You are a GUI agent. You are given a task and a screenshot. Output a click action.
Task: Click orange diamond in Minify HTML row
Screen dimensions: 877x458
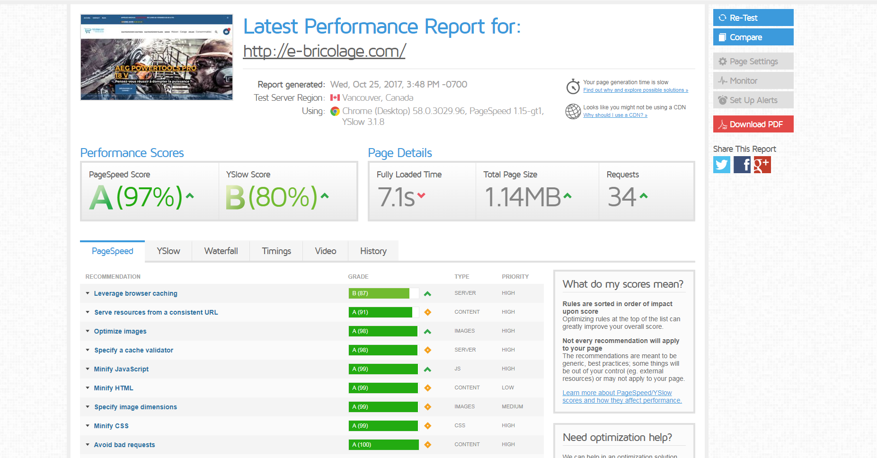click(x=428, y=388)
